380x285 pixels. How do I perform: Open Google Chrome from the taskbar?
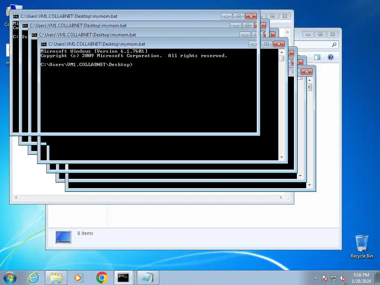[102, 278]
